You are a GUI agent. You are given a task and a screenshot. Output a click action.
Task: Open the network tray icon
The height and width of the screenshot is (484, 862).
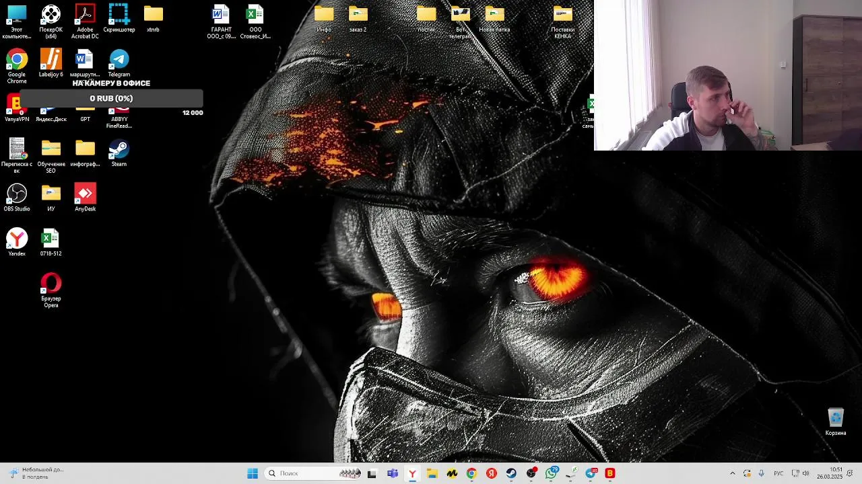[x=795, y=473]
